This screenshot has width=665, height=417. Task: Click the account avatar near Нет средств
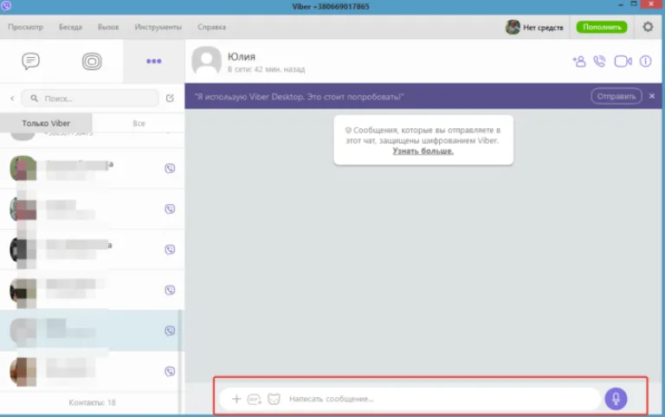pos(513,27)
